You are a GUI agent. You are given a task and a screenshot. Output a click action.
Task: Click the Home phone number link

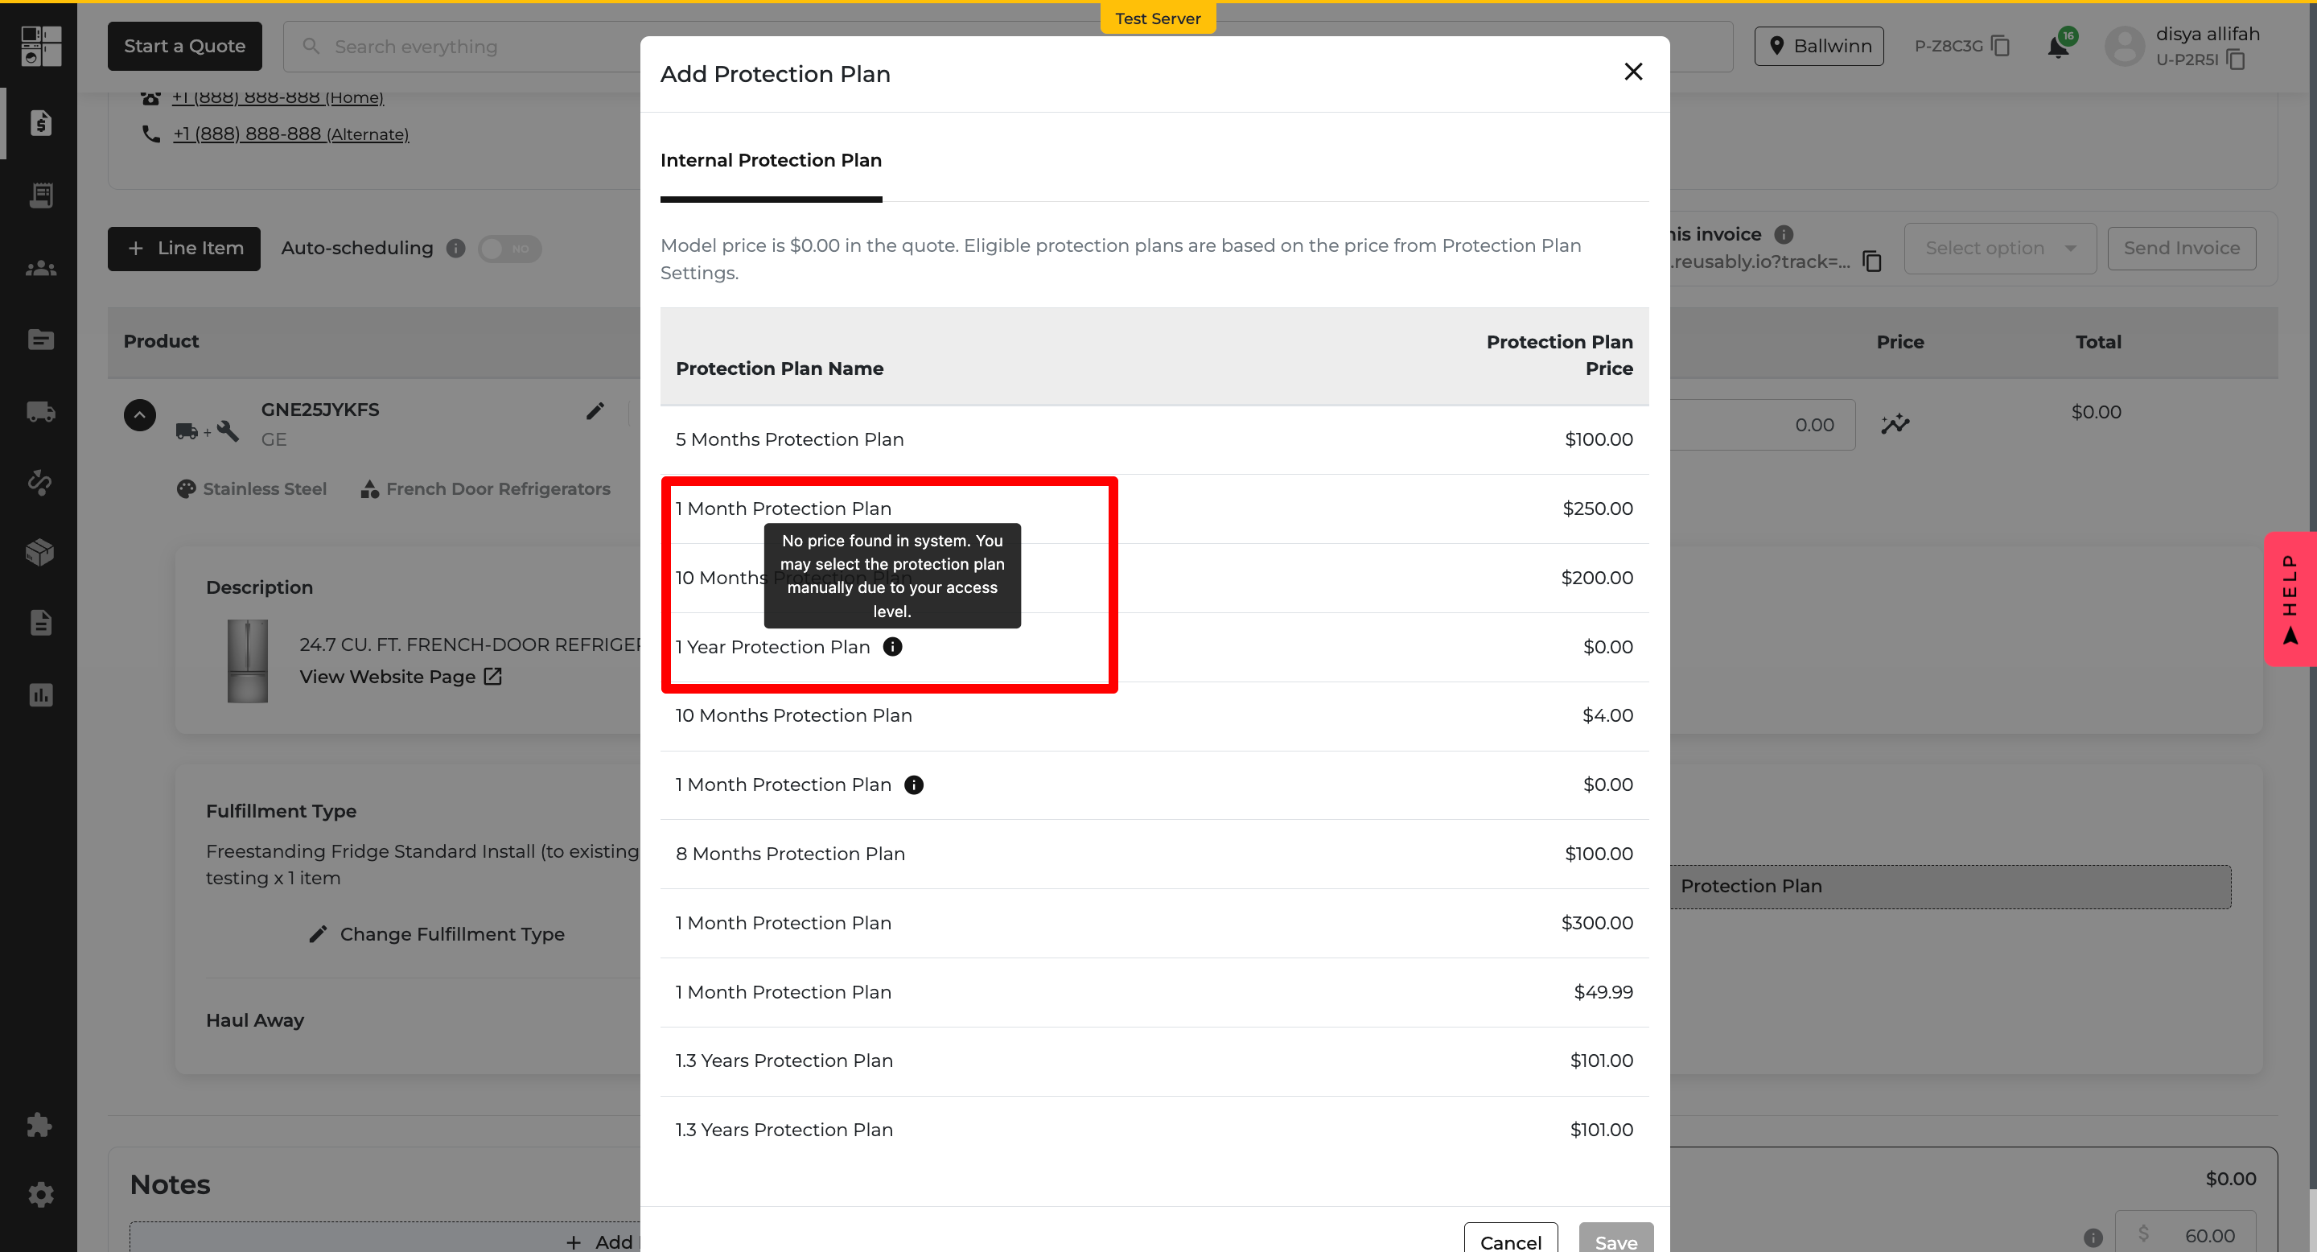coord(277,97)
